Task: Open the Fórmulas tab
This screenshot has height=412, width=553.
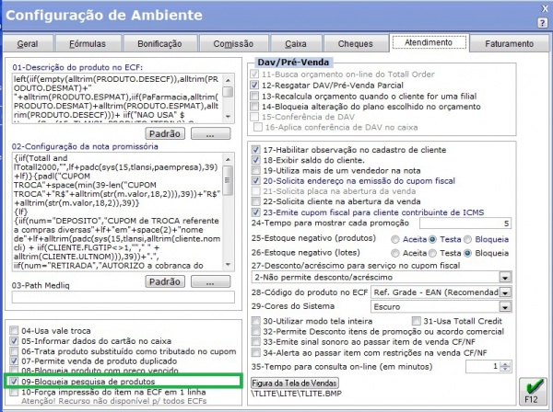Action: pos(88,44)
